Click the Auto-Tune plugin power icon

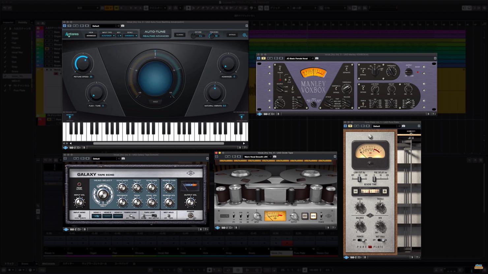pyautogui.click(x=65, y=26)
